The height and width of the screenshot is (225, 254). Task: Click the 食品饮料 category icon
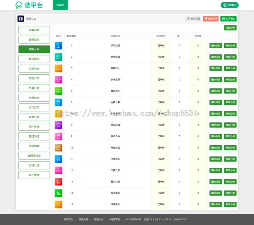click(x=58, y=91)
